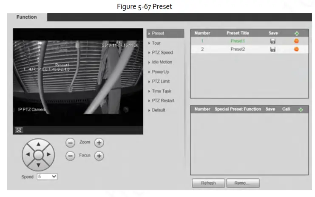
Task: Save Preset1 using the disk icon
Action: tap(273, 41)
